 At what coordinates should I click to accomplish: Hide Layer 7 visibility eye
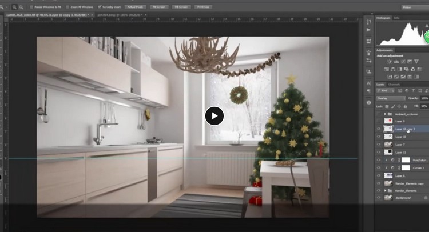[x=379, y=144]
